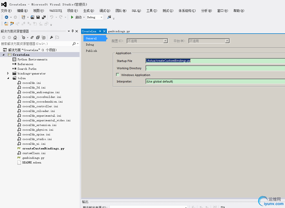This screenshot has width=285, height=208.
Task: Click the Find in Files toolbar icon
Action: tap(109, 17)
